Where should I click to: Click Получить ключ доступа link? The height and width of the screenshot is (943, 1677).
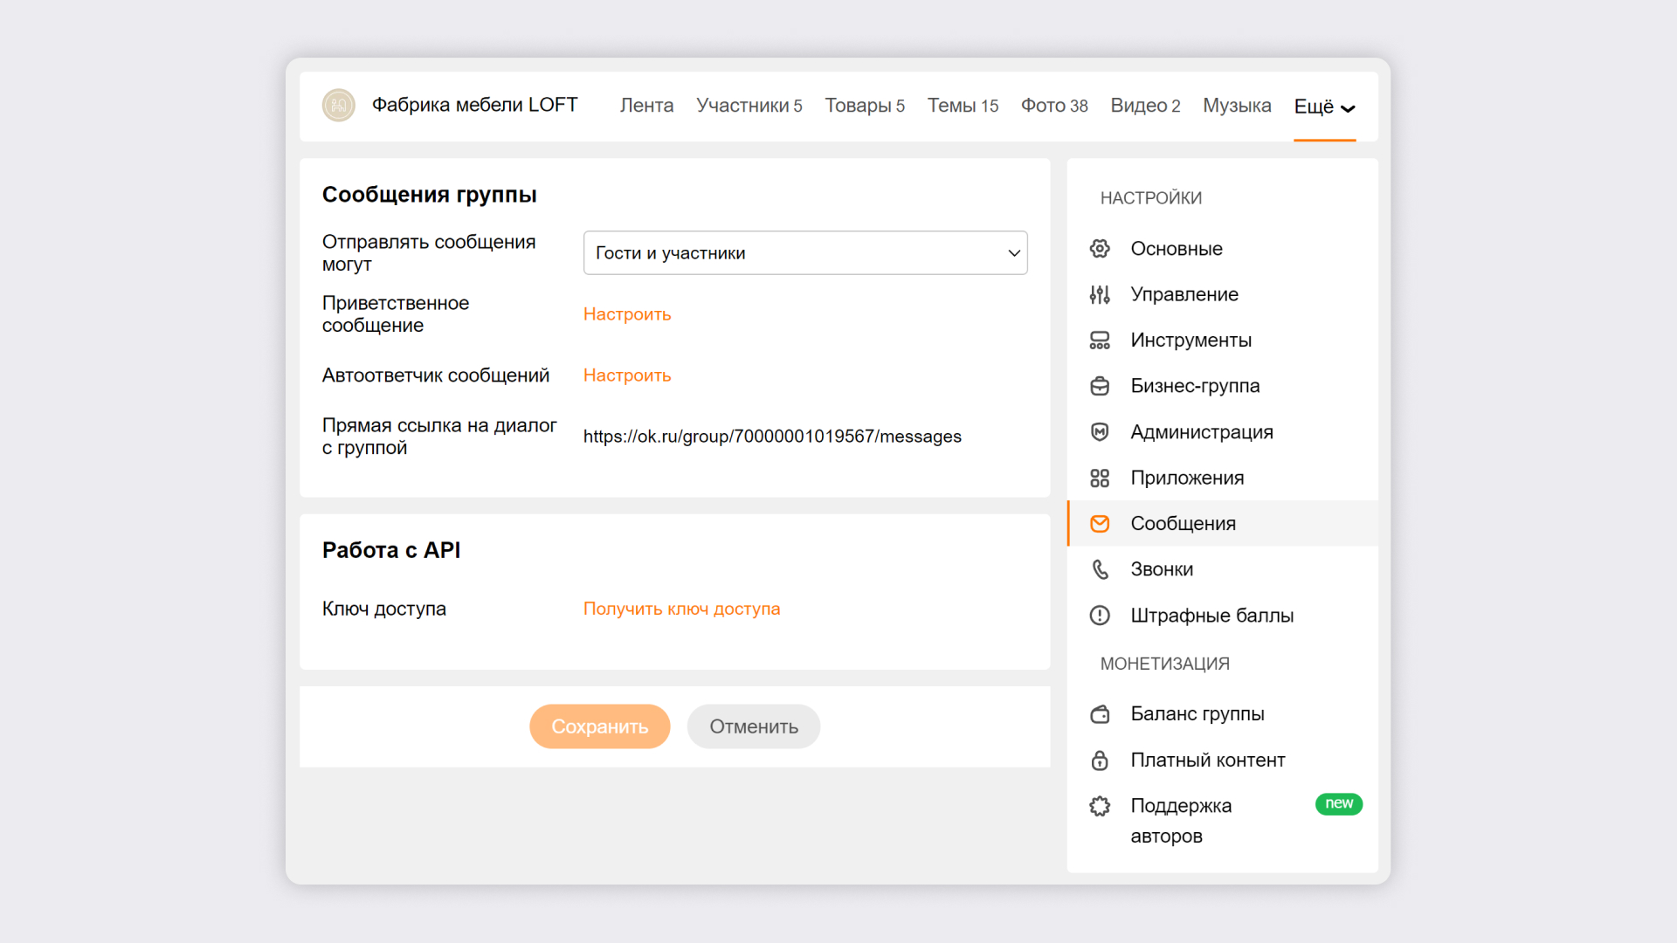[680, 609]
